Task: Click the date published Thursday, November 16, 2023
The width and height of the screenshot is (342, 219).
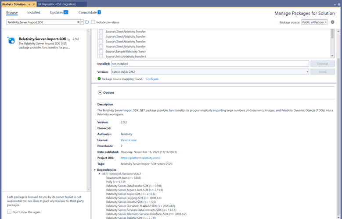Action: 149,152
